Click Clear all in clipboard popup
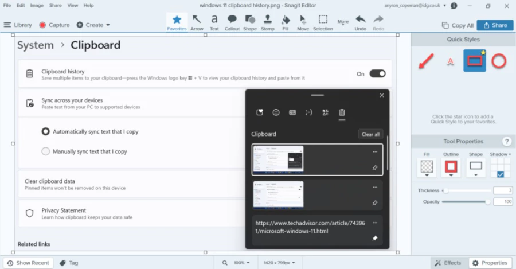This screenshot has width=516, height=269. [370, 134]
